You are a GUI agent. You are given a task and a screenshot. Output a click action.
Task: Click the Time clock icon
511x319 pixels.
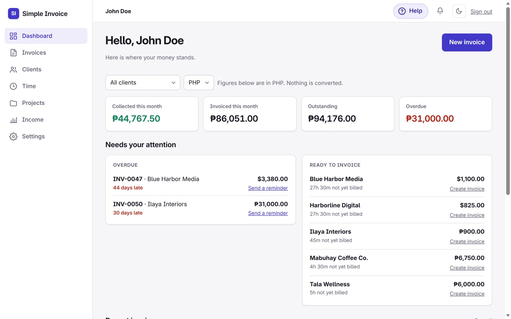(14, 86)
